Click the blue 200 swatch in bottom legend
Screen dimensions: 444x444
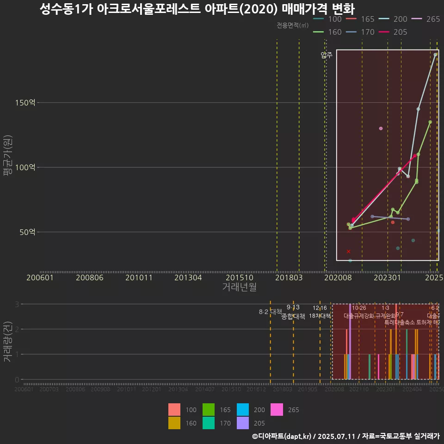(243, 409)
